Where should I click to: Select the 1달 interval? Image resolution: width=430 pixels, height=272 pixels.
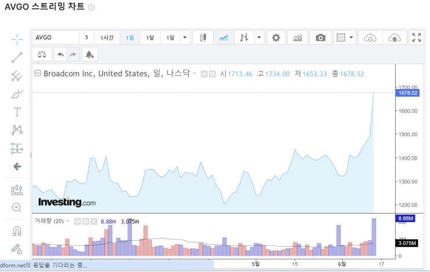[150, 38]
